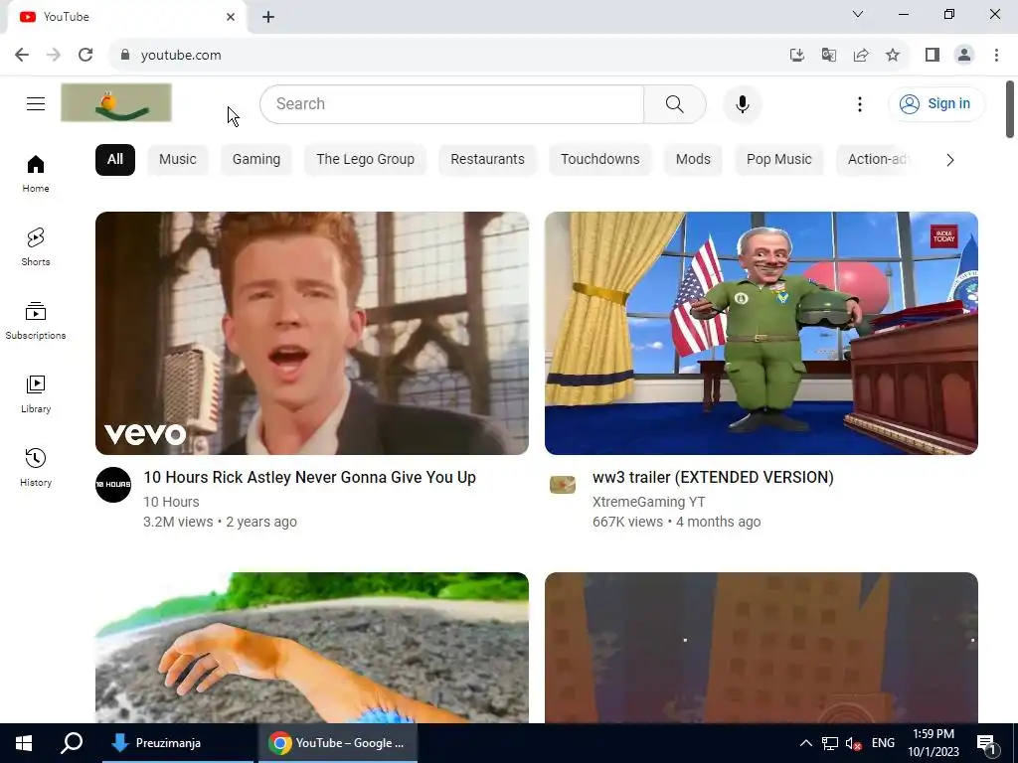Viewport: 1018px width, 763px height.
Task: Open Shorts from sidebar
Action: coord(36,246)
